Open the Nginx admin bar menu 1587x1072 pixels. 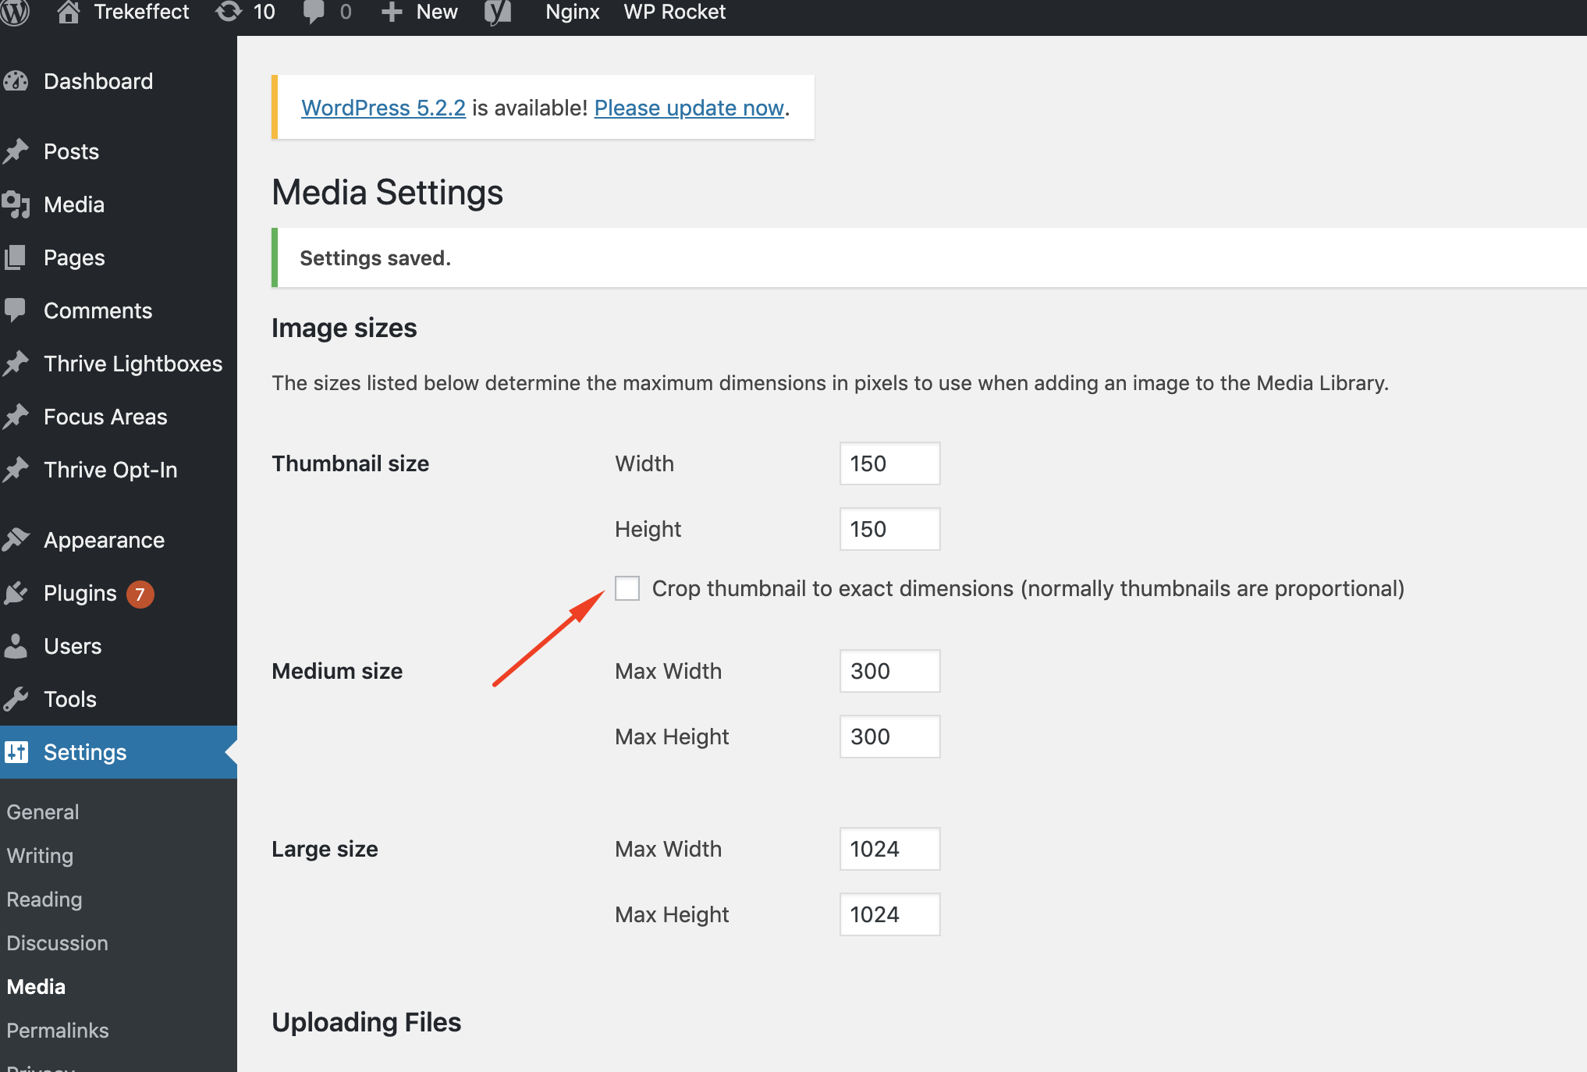click(x=572, y=12)
